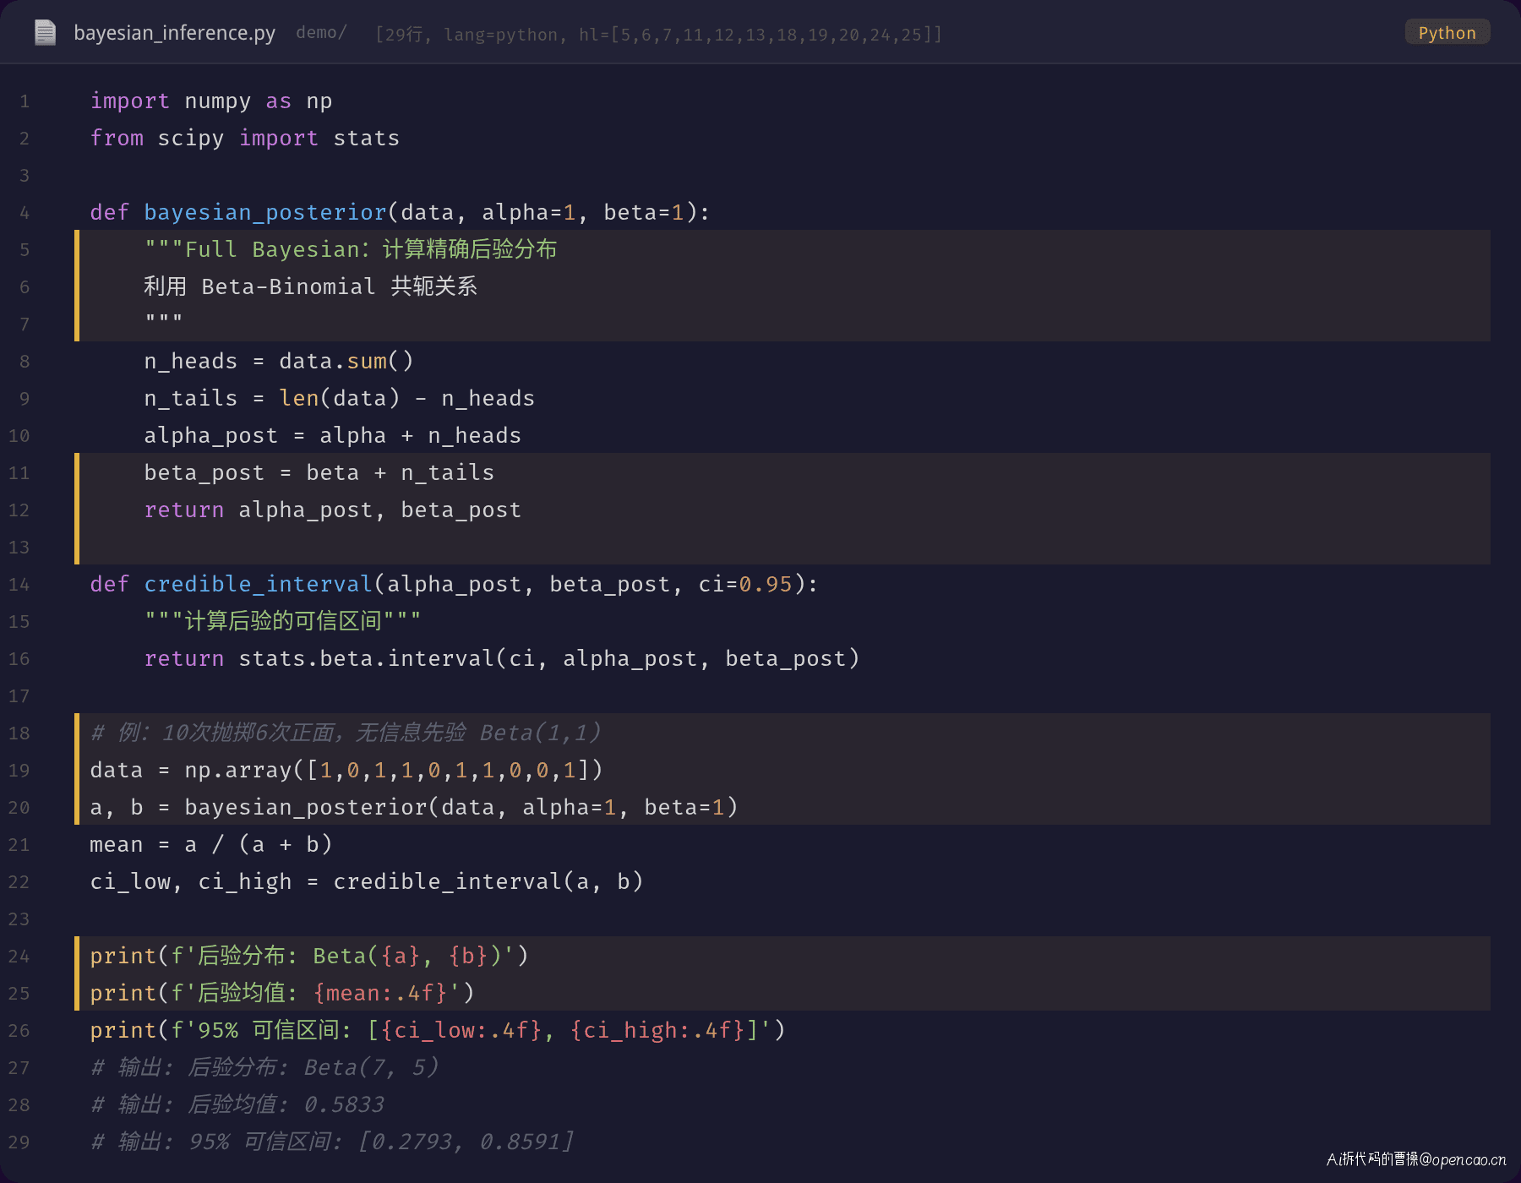
Task: Click the demo/ folder path label
Action: [321, 33]
